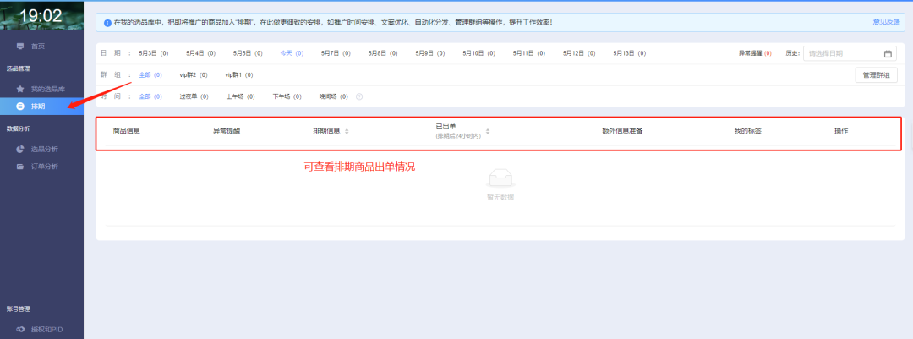
Task: Filter by date 5月10日
Action: pos(479,53)
